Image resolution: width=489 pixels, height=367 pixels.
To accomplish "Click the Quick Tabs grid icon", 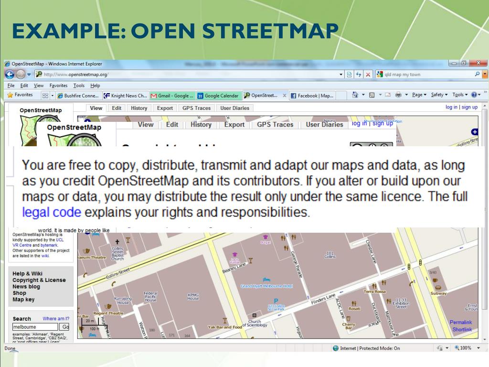I will (45, 95).
